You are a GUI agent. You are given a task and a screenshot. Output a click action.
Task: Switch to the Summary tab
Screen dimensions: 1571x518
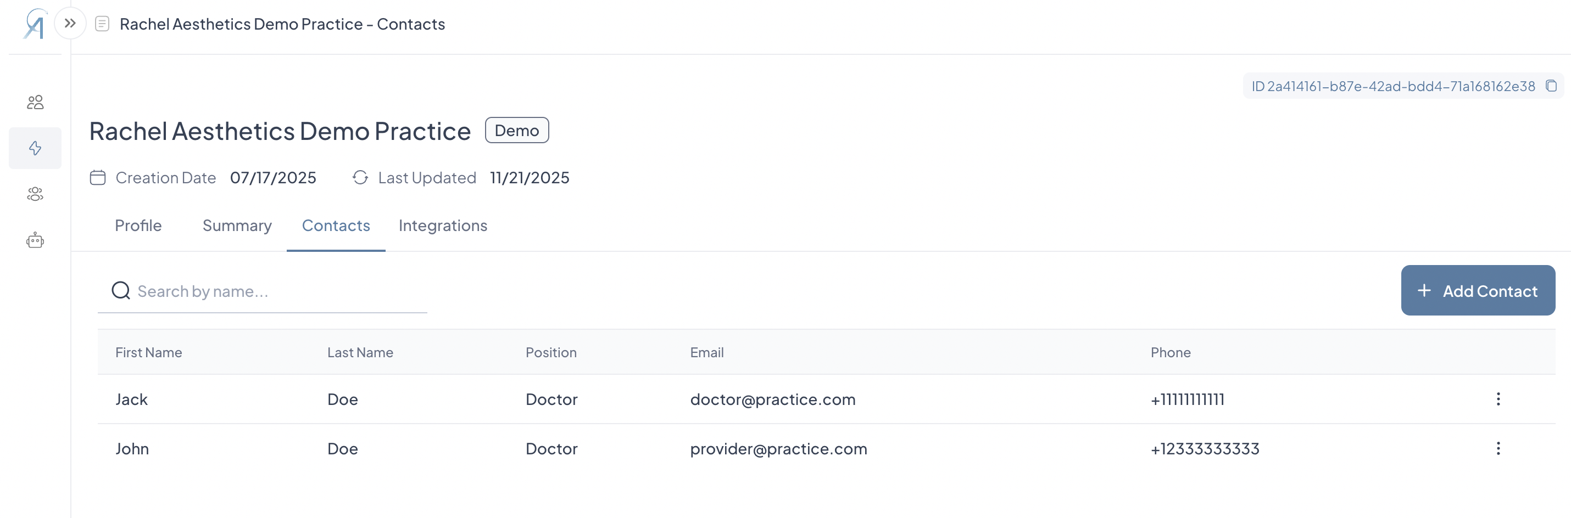point(237,226)
